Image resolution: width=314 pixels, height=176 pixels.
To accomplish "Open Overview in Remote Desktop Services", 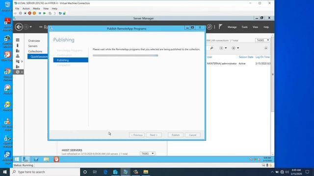I will click(x=34, y=41).
